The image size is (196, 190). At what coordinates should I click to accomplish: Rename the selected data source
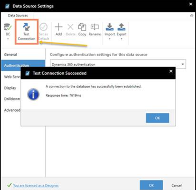(95, 29)
